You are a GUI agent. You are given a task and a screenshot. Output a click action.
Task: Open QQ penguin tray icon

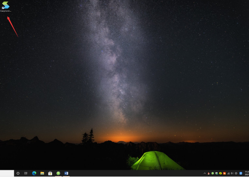tap(209, 173)
